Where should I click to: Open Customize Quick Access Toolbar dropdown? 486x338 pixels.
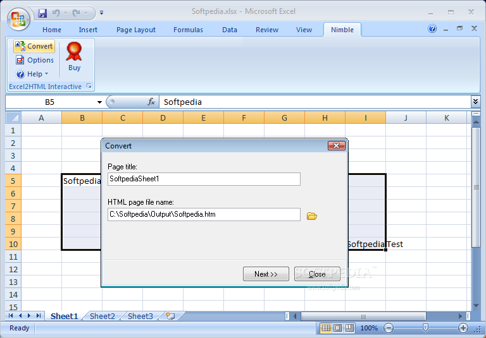click(101, 13)
